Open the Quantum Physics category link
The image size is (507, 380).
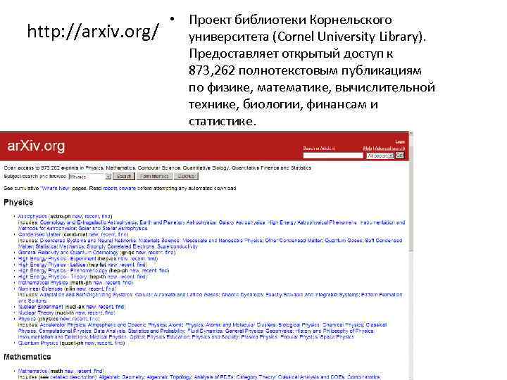point(38,343)
